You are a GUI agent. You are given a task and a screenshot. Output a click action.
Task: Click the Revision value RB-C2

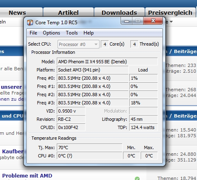[71, 119]
